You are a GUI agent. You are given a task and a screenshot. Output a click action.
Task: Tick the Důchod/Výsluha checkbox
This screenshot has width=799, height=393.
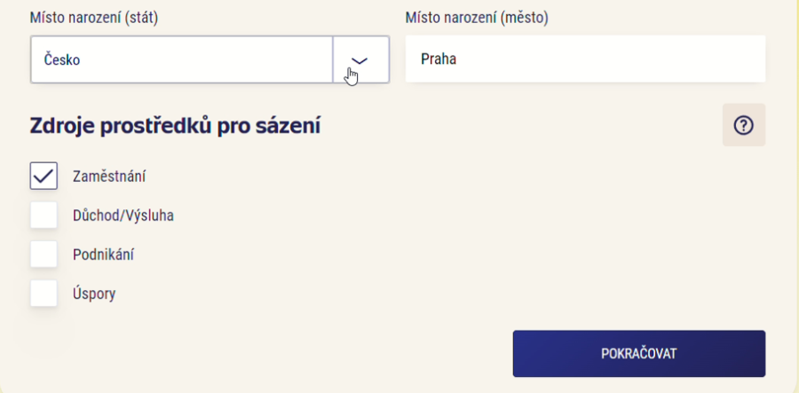coord(44,216)
